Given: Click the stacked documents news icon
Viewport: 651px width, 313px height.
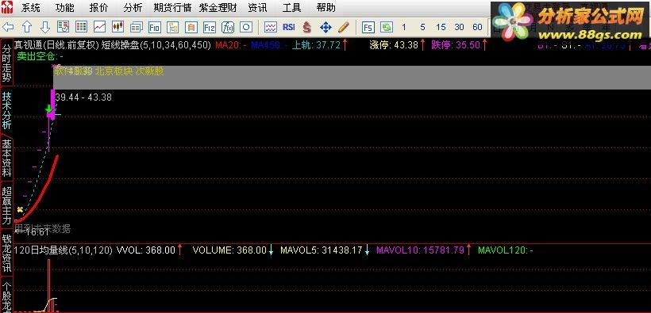Looking at the screenshot, I should pyautogui.click(x=137, y=28).
